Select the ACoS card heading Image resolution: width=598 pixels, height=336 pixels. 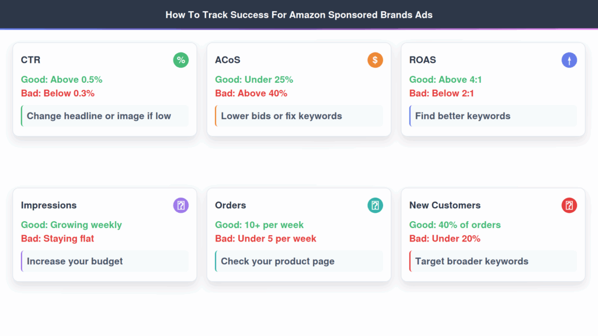(228, 60)
